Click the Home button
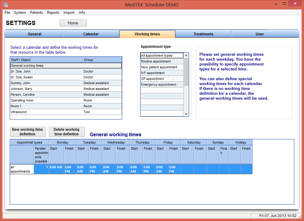The height and width of the screenshot is (221, 304). tap(73, 23)
